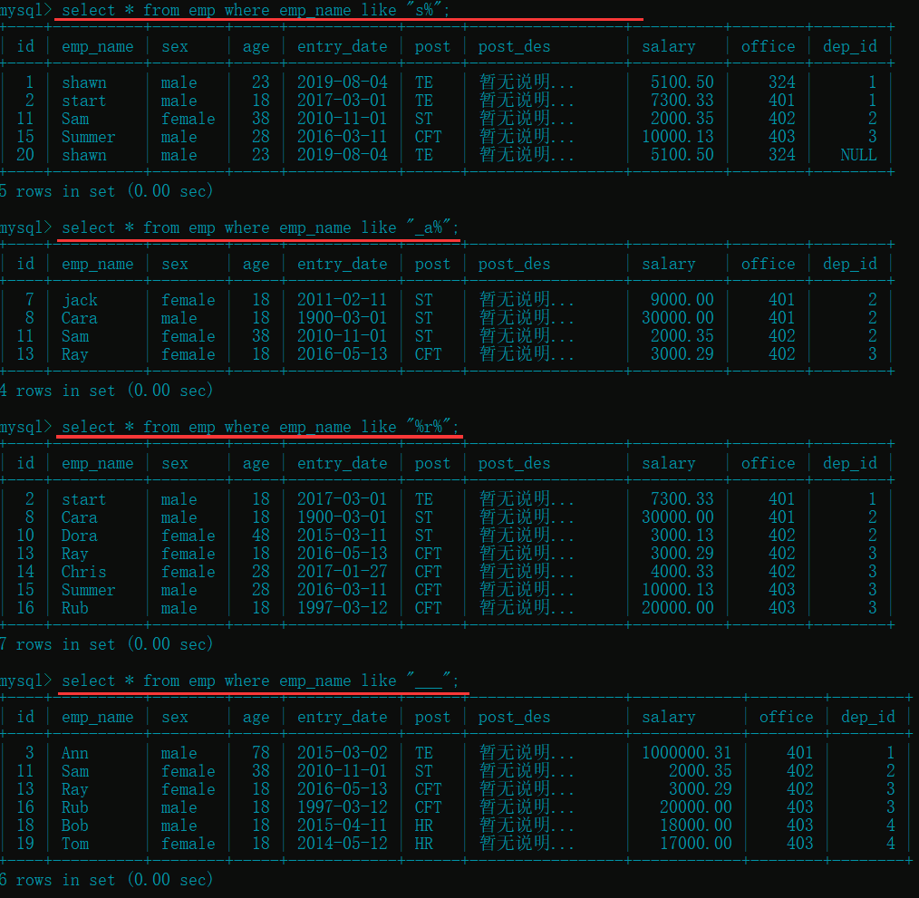Click the id 10 cell
919x898 pixels.
(x=25, y=536)
